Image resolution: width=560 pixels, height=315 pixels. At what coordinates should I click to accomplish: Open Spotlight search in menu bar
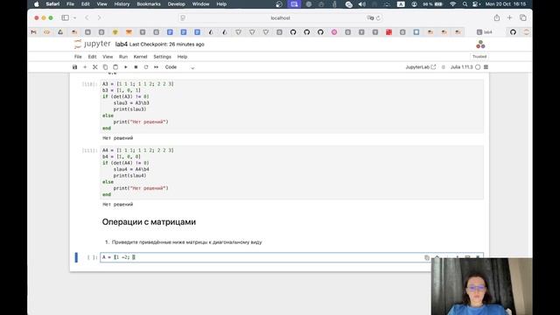[465, 4]
